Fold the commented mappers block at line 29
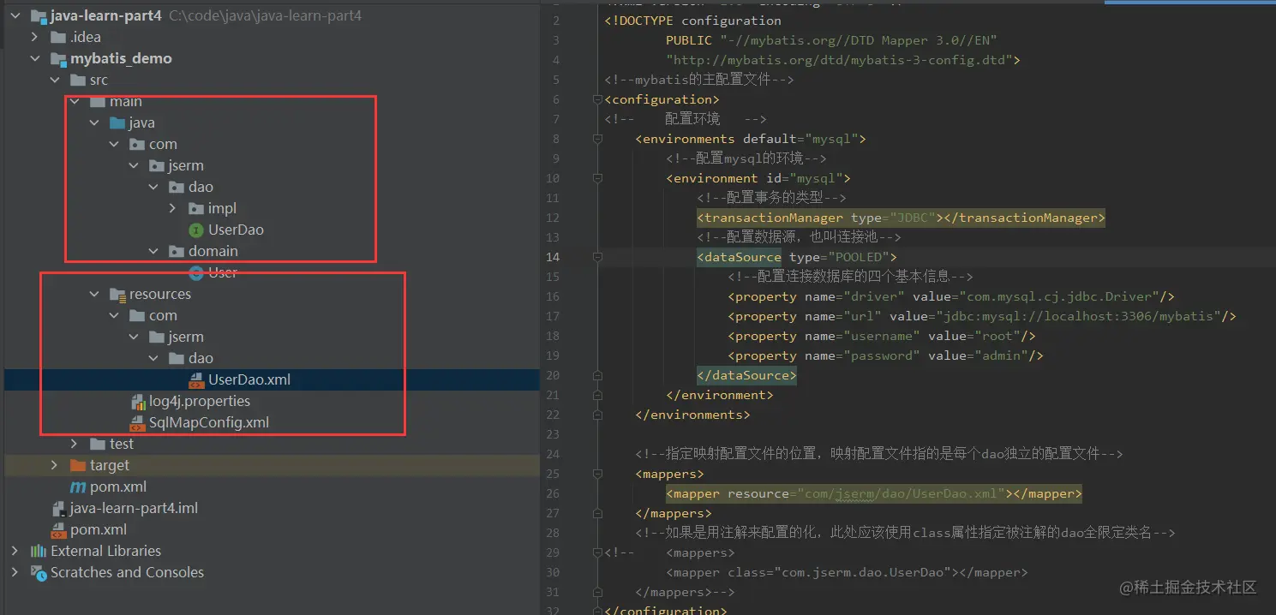Image resolution: width=1276 pixels, height=615 pixels. [596, 552]
